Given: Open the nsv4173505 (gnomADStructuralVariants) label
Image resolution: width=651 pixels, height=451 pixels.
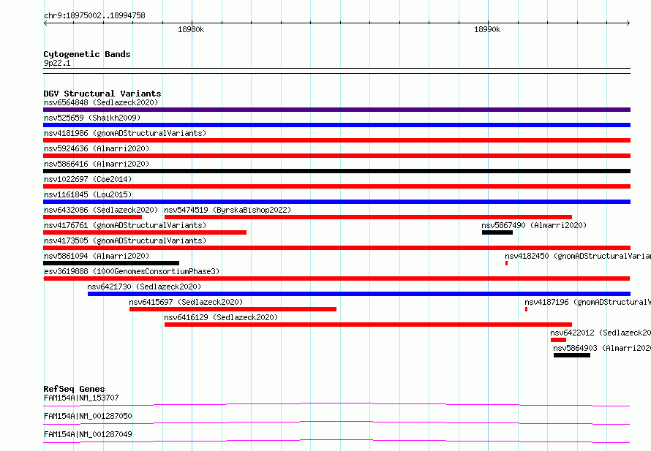Looking at the screenshot, I should click(125, 240).
